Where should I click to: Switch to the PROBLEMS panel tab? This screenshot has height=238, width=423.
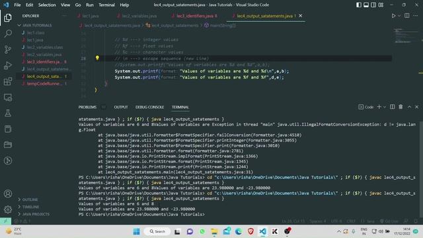(87, 107)
